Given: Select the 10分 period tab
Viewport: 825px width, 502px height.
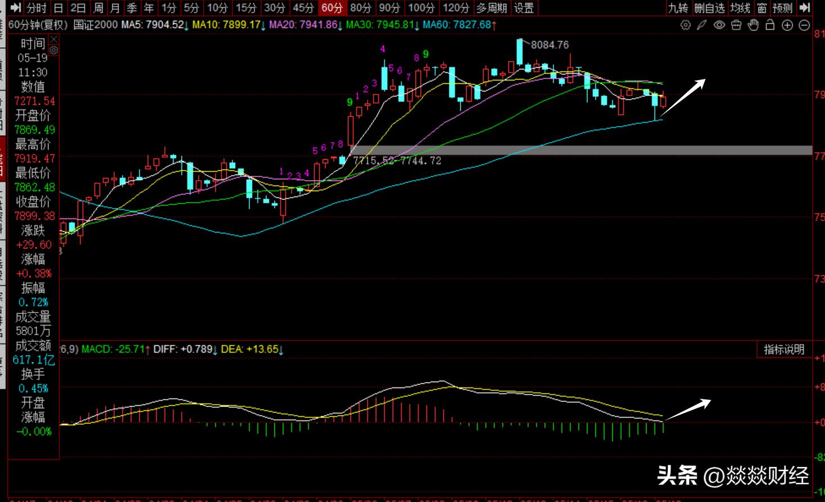Looking at the screenshot, I should coord(217,8).
